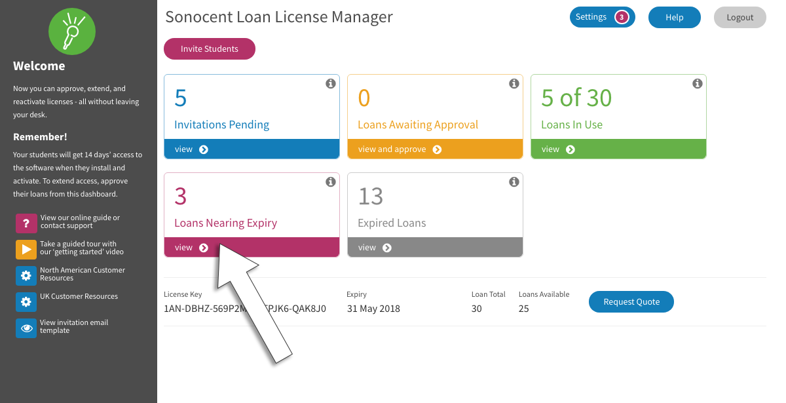Click the 'Loans Awaiting Approval' card title
This screenshot has width=786, height=403.
coord(418,125)
